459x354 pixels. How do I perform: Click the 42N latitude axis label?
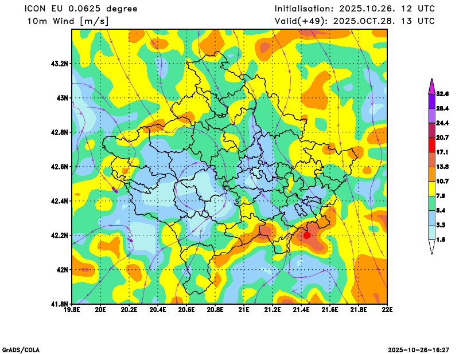coord(61,269)
